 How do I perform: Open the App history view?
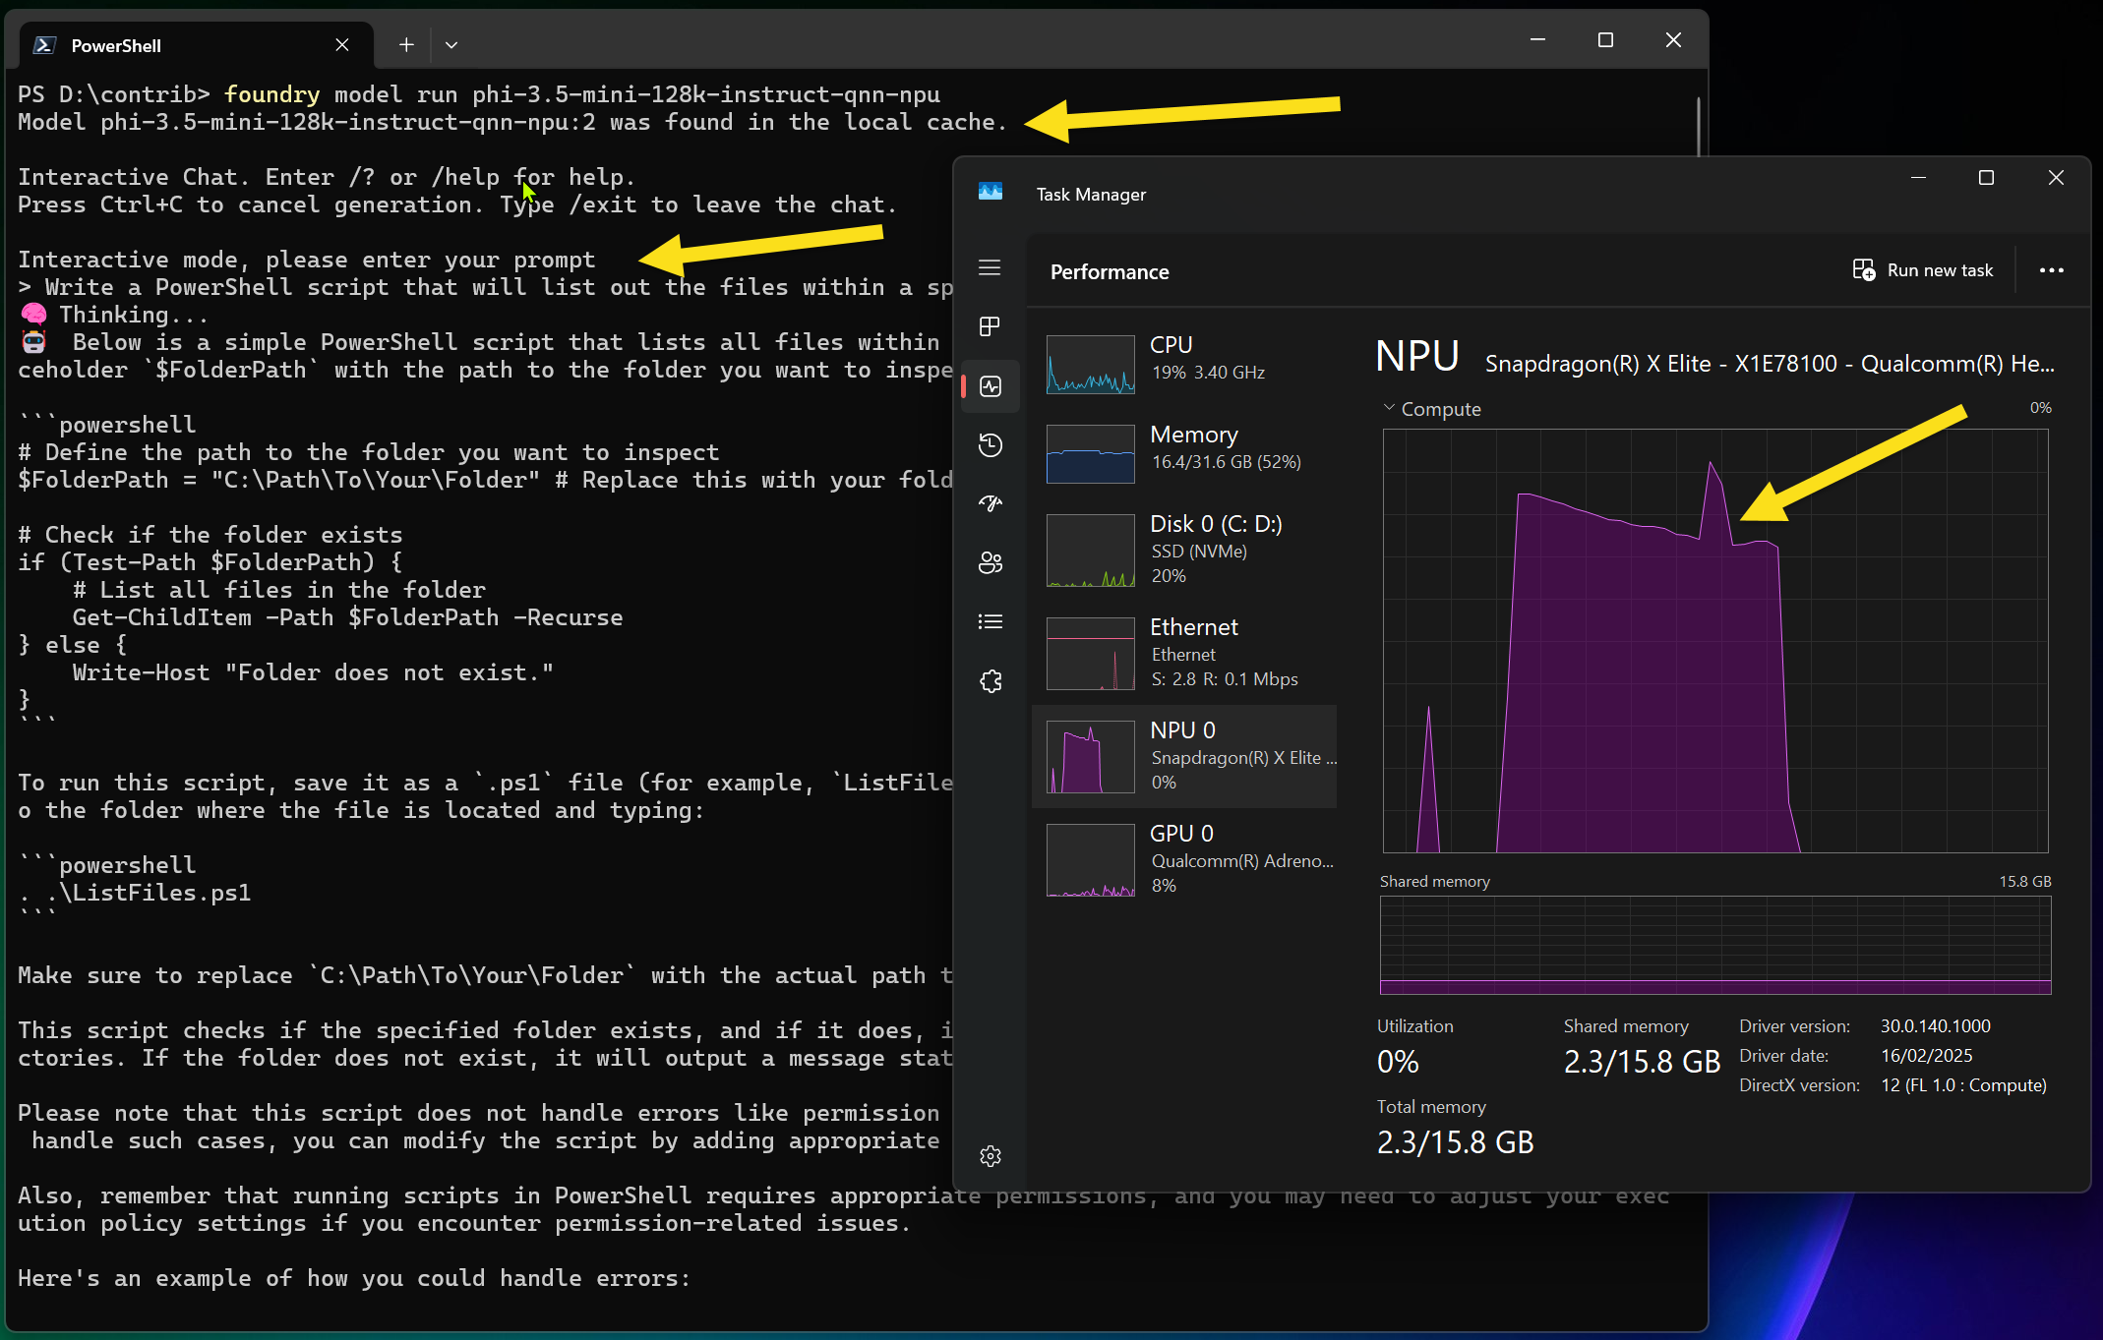[990, 444]
